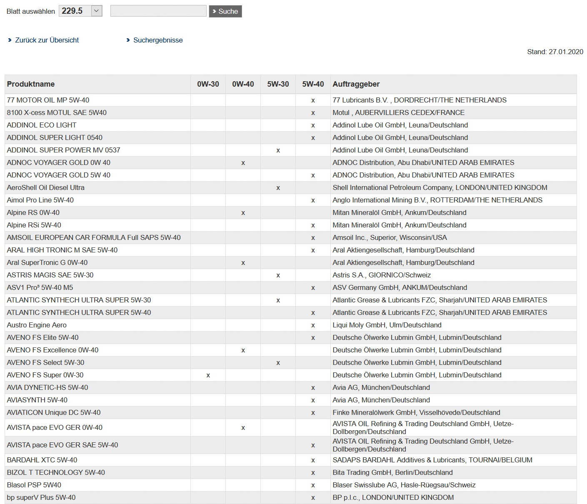Click the Austro Engine Aero product name
The image size is (587, 504).
[37, 325]
